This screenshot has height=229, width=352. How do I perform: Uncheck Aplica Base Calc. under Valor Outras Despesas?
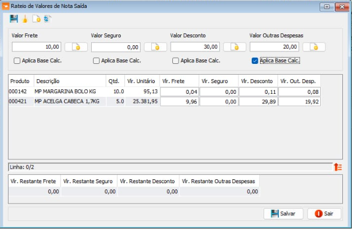255,61
